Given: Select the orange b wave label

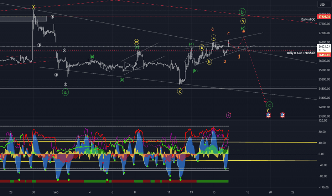Looking at the screenshot, I should 225,61.
